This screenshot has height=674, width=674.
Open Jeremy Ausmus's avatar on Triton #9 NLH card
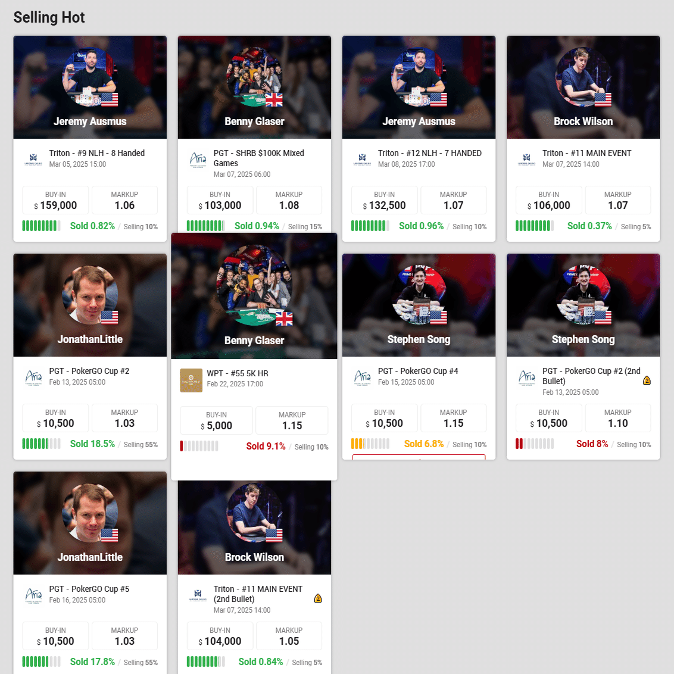pos(90,75)
